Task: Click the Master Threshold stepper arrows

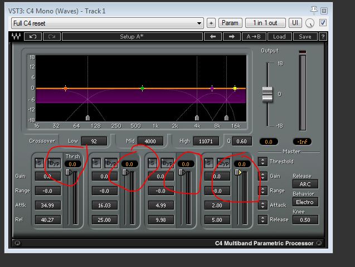Action: 262,162
